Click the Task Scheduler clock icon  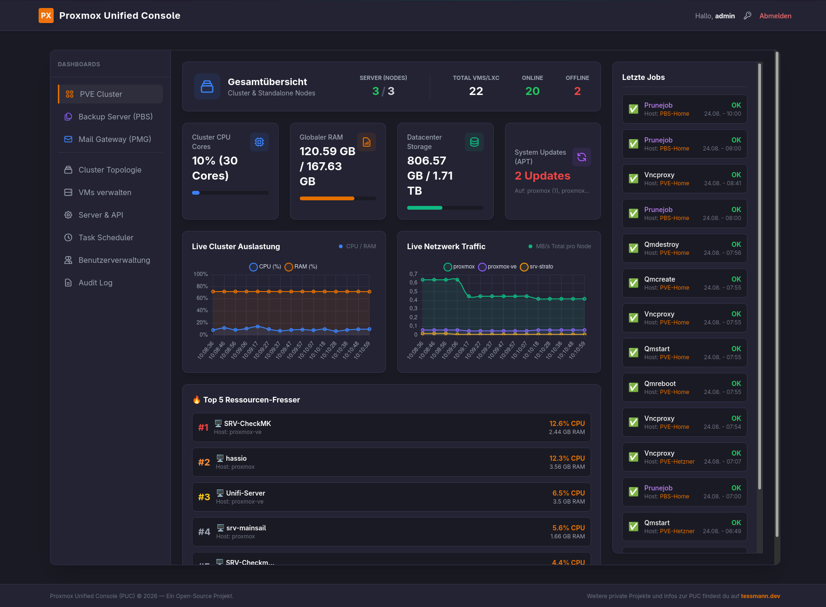[x=68, y=237]
